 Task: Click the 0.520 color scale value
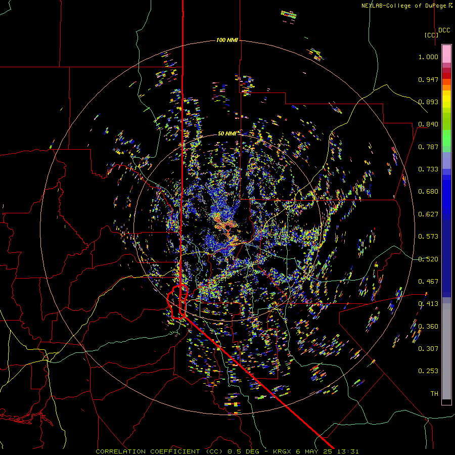click(428, 259)
